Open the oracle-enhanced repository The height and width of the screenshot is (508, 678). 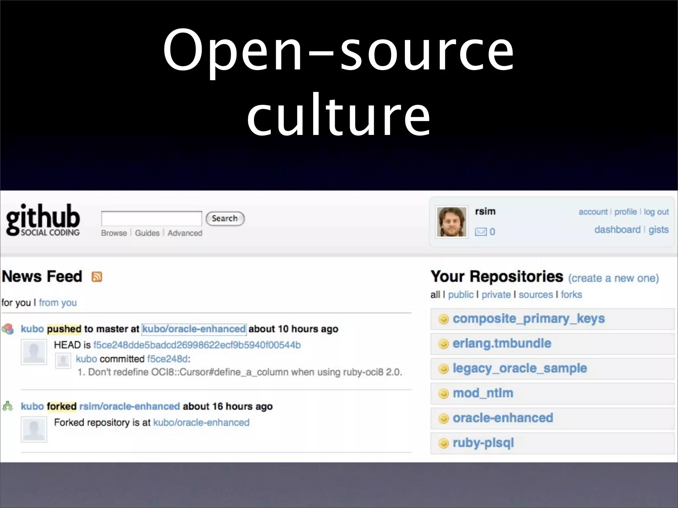(x=503, y=418)
